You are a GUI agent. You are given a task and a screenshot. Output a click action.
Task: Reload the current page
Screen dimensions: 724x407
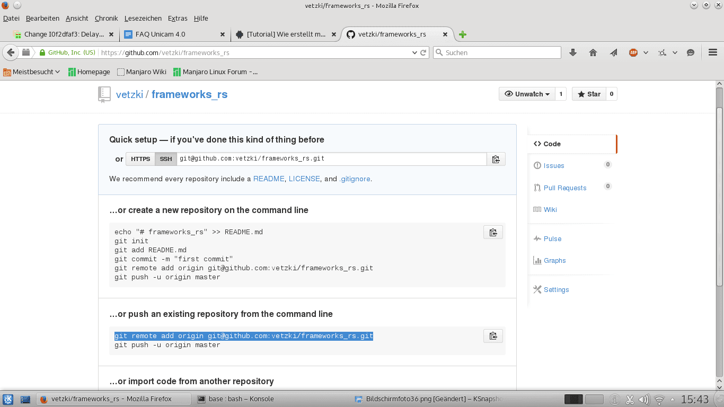pyautogui.click(x=423, y=52)
